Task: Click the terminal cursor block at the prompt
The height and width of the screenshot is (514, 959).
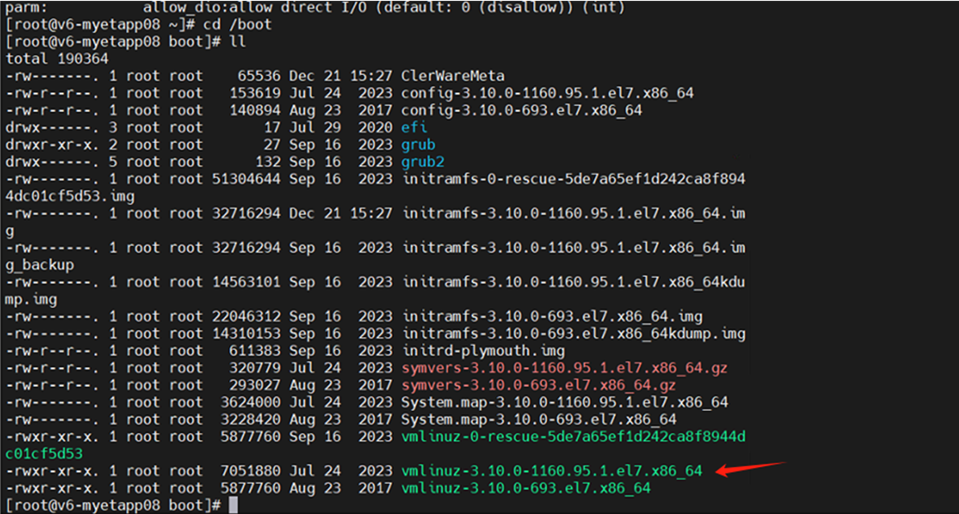Action: [233, 505]
